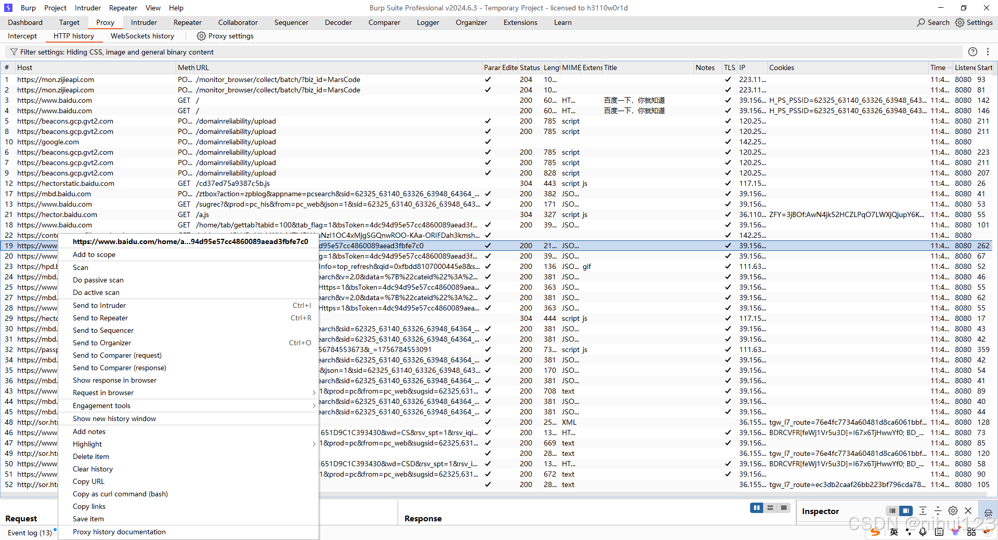
Task: Click the Burp Suite logo icon
Action: 8,8
